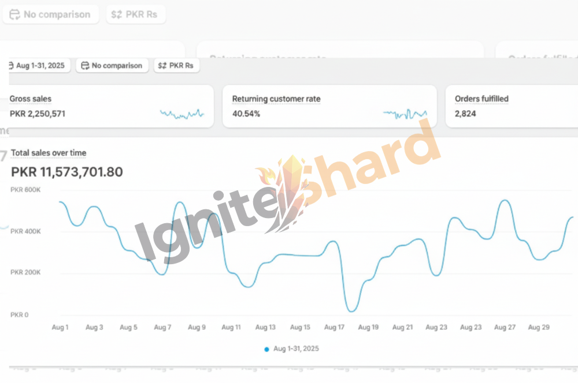Click the blue legend dot

[266, 350]
